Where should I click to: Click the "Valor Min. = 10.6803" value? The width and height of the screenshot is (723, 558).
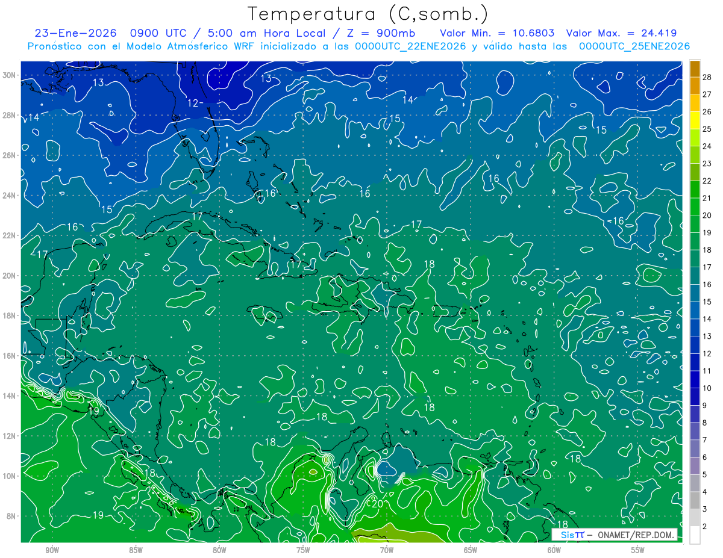[x=497, y=33]
